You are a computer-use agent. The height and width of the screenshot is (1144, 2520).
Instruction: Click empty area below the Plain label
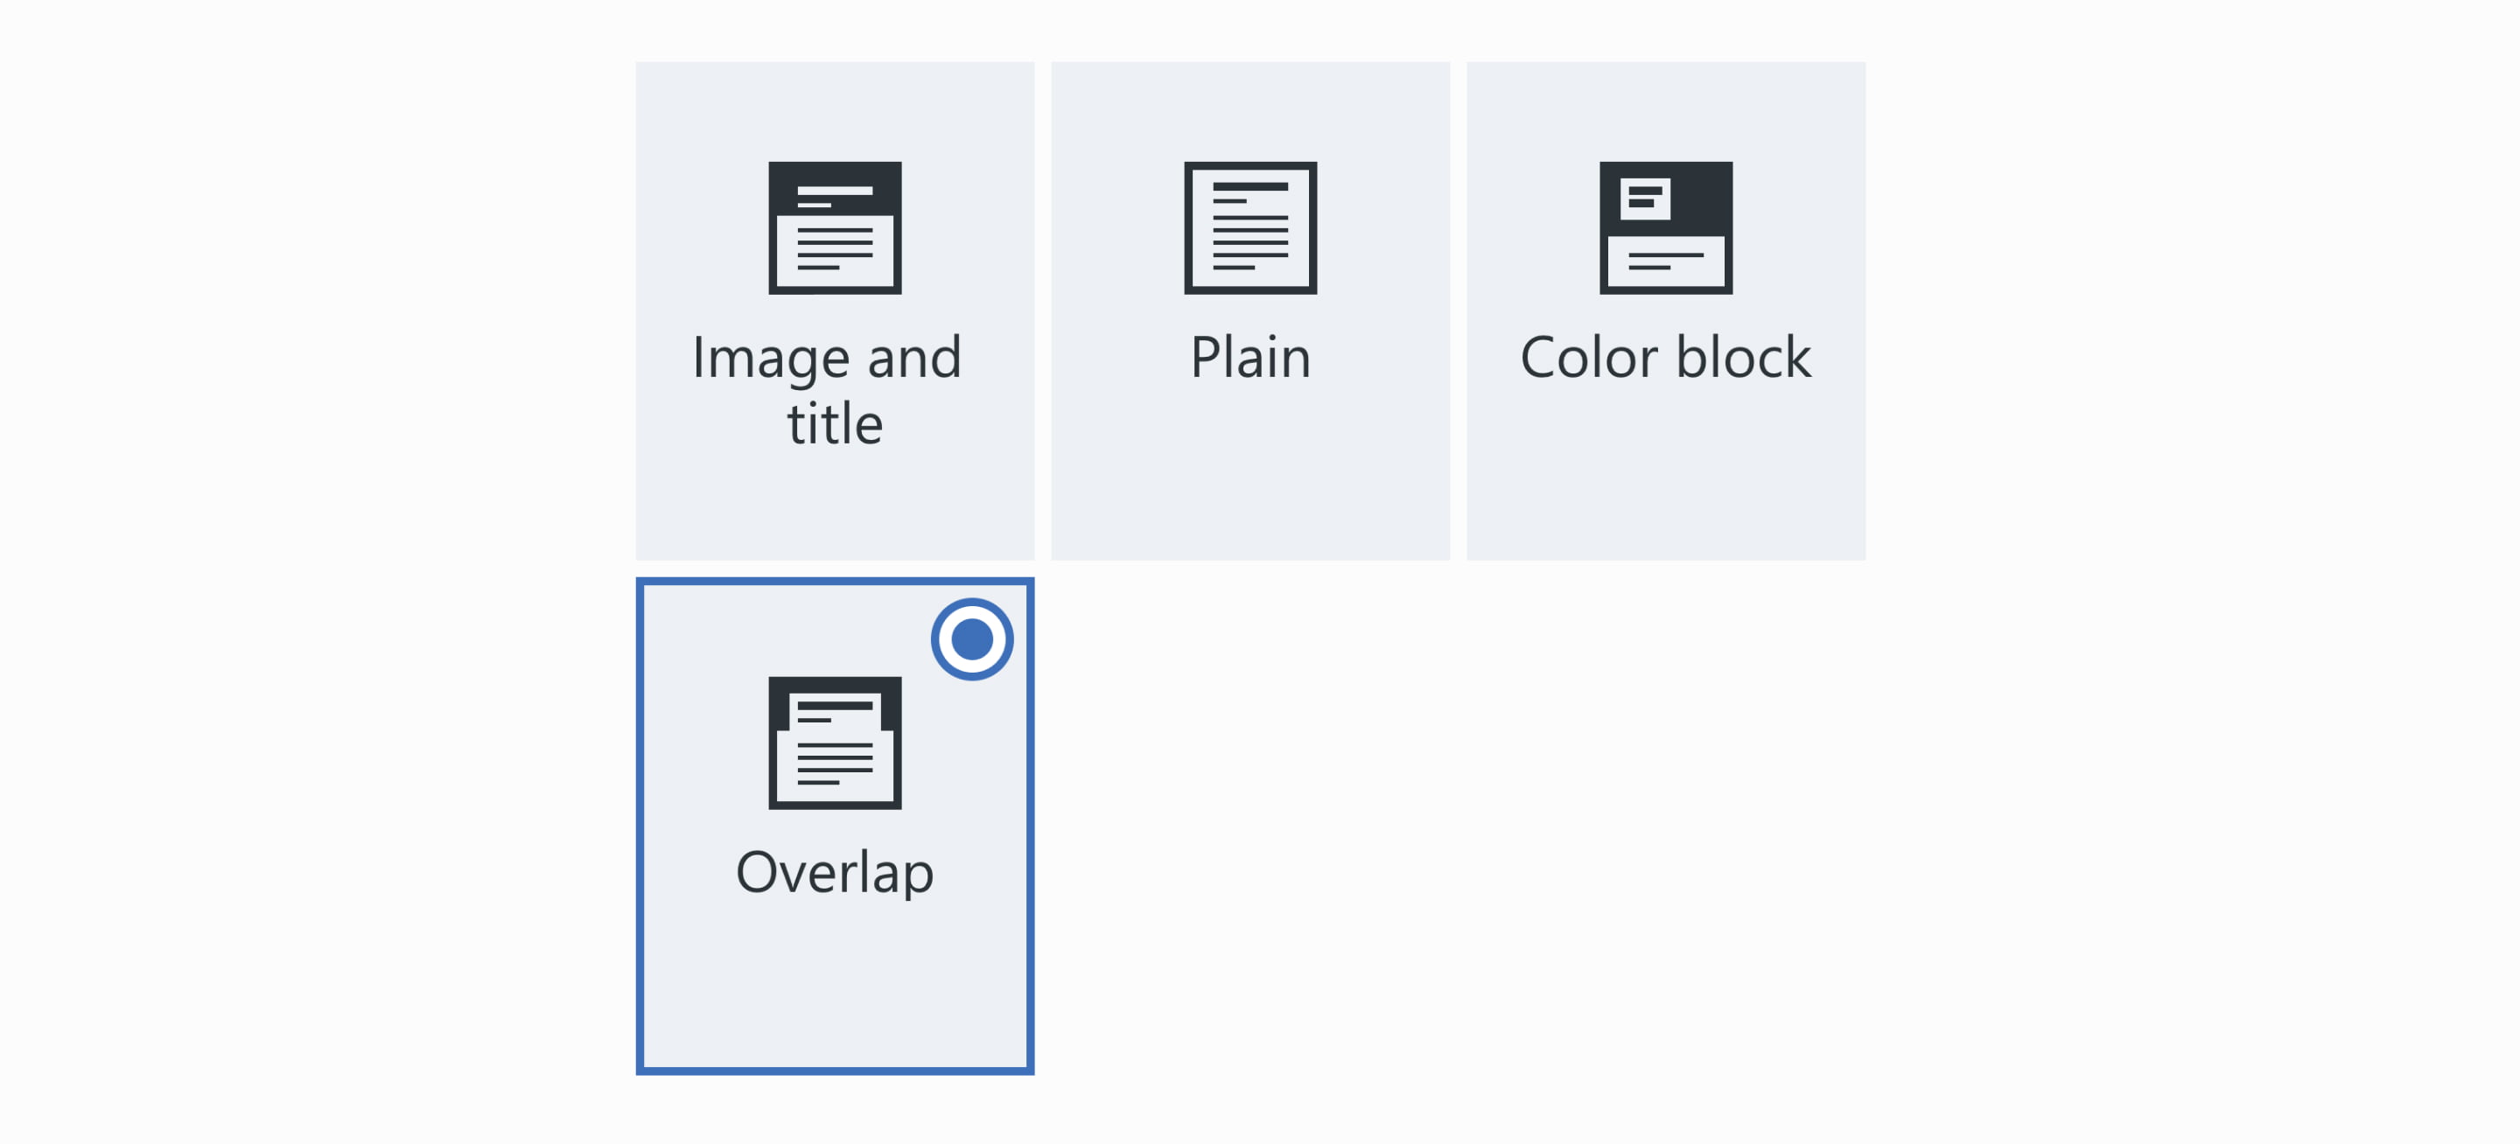(1250, 470)
